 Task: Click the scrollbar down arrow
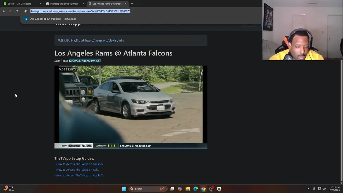[x=341, y=183]
